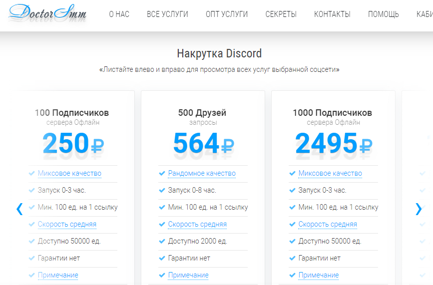
Task: Click Доступно 50000 ед. in 1000 Подписчиков card
Action: pos(330,241)
